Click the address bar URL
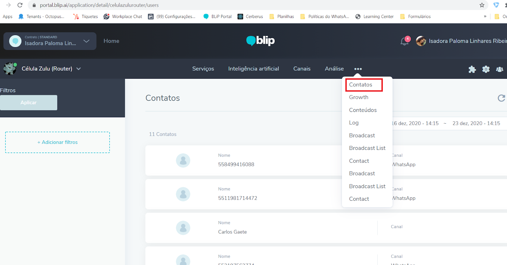This screenshot has height=265, width=507. (99, 5)
